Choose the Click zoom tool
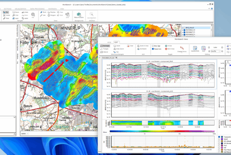Image resolution: width=231 pixels, height=155 pixels. coord(15,15)
